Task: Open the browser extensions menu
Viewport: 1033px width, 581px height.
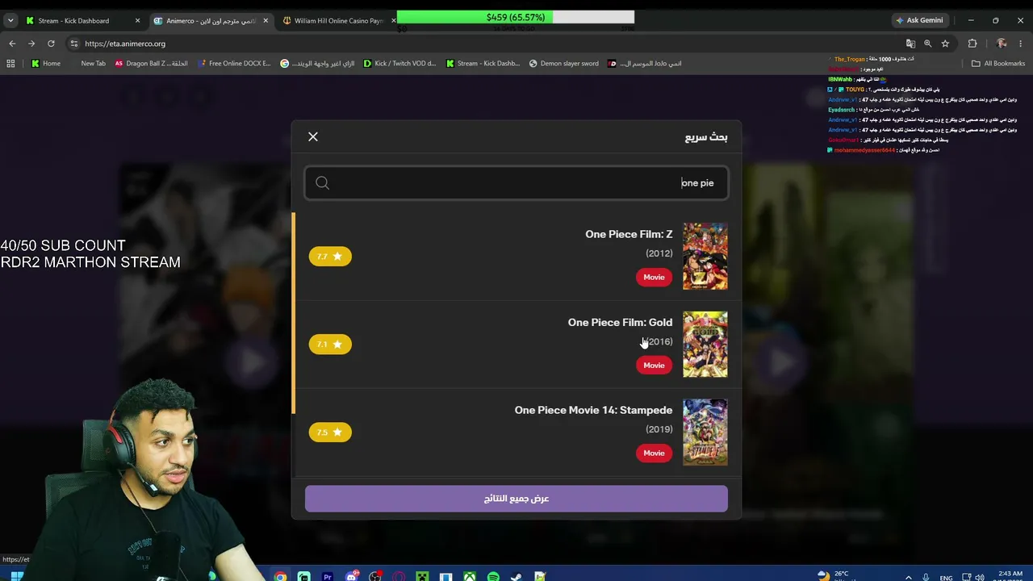Action: coord(972,44)
